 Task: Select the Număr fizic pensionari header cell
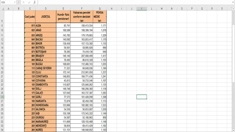click(x=63, y=17)
